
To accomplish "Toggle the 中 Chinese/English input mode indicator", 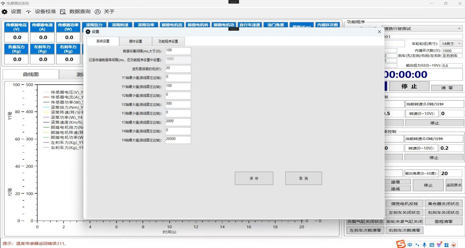I will point(410,245).
